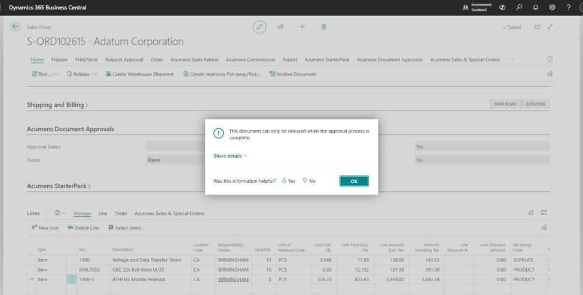
Task: Open Acumens Document Approvals menu
Action: 390,60
